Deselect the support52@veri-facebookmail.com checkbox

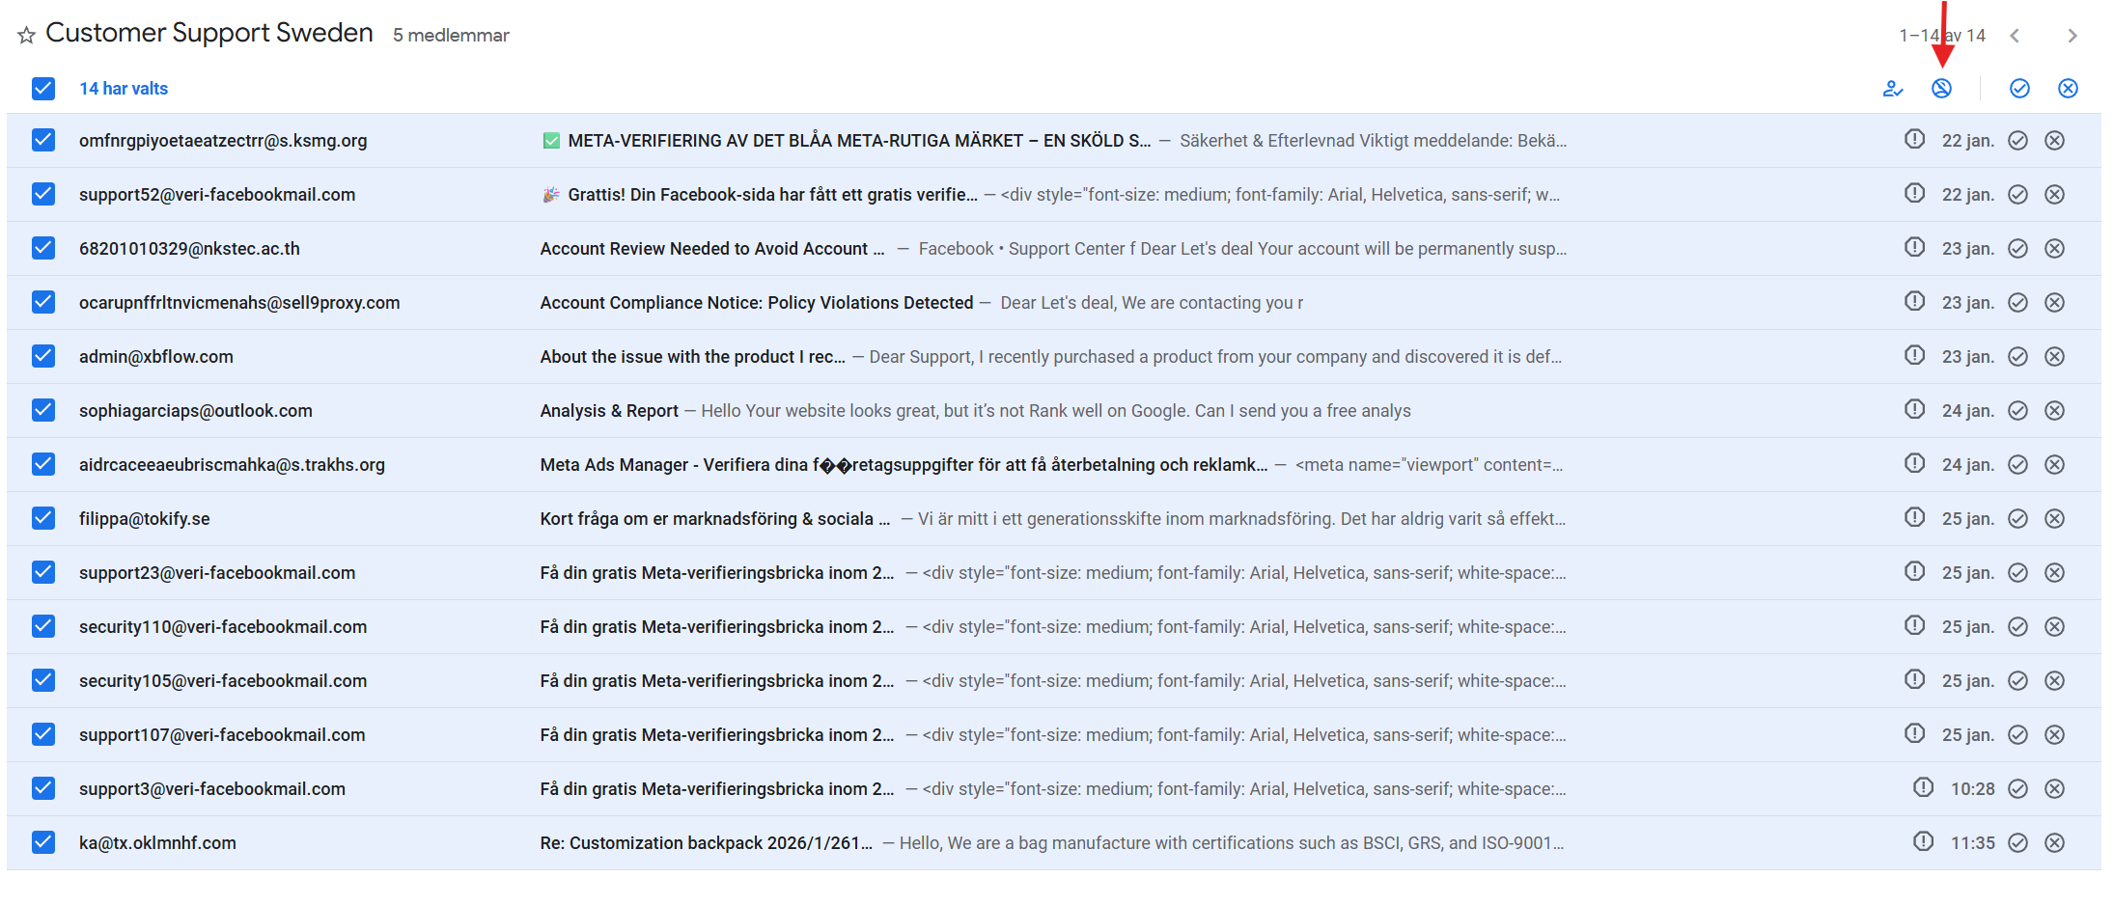click(x=43, y=195)
